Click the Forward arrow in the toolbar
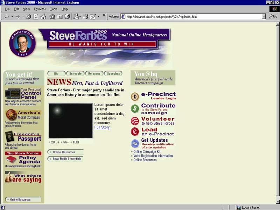The image size is (280, 210). [x=17, y=16]
